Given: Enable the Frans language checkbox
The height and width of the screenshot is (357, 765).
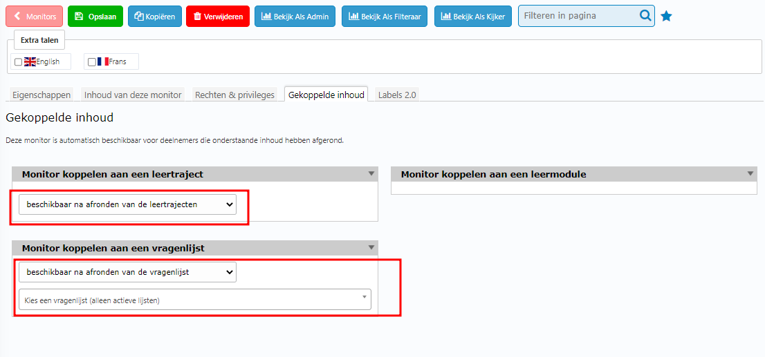Looking at the screenshot, I should pyautogui.click(x=92, y=62).
